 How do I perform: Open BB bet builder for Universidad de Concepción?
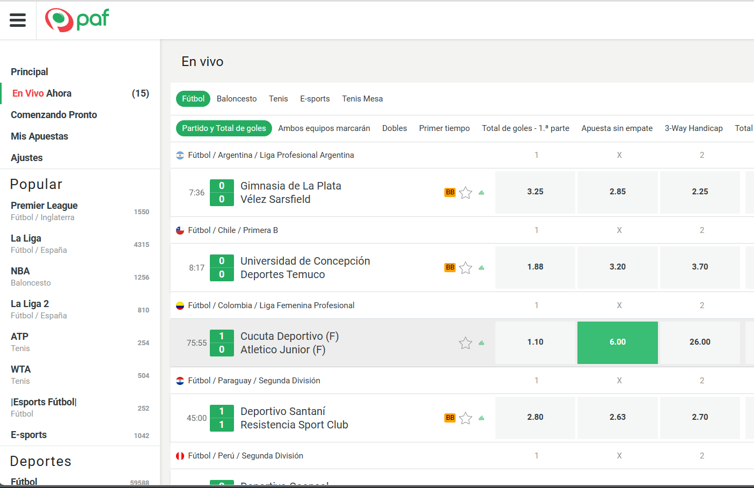(450, 267)
